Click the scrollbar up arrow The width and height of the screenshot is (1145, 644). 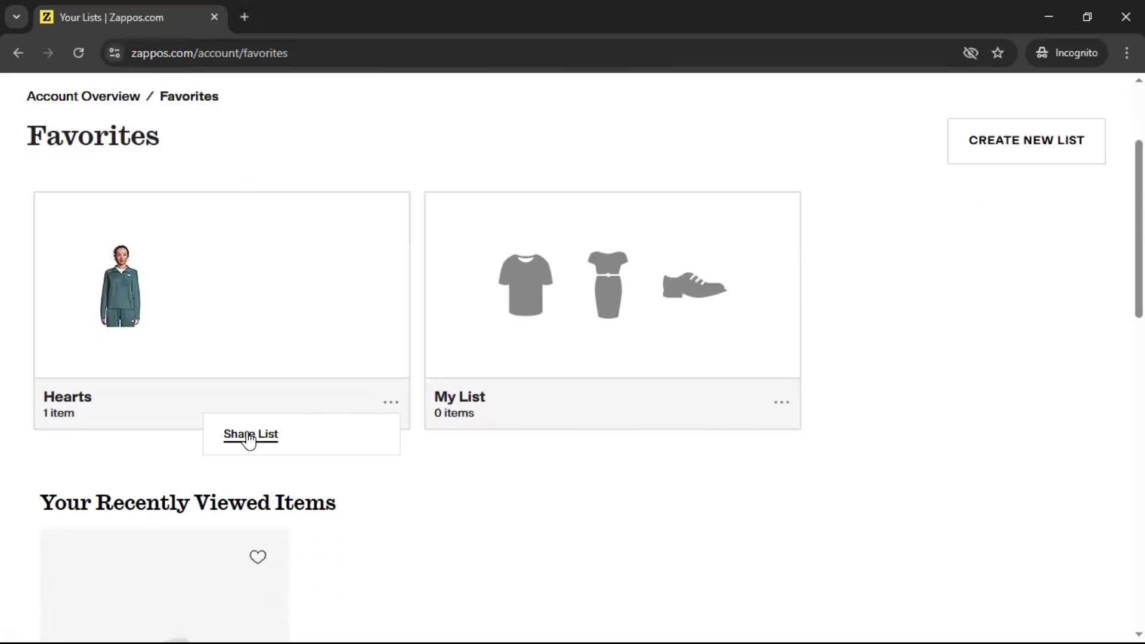point(1138,80)
